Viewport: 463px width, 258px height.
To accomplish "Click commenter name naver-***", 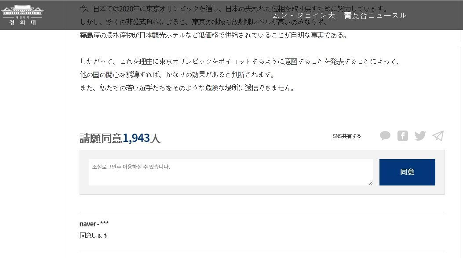I will 94,224.
